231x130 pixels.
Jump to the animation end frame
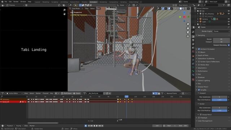(x=102, y=126)
